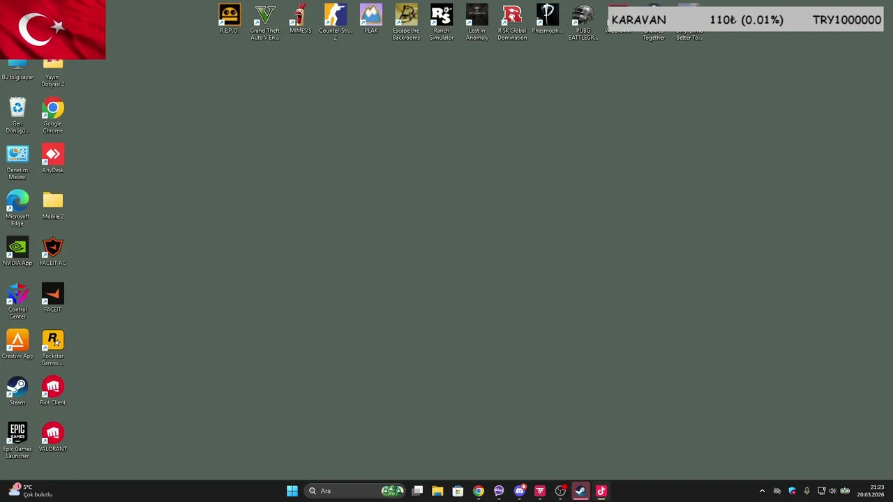The height and width of the screenshot is (502, 893).
Task: Select Lost in Anomaly shortcut
Action: [477, 22]
